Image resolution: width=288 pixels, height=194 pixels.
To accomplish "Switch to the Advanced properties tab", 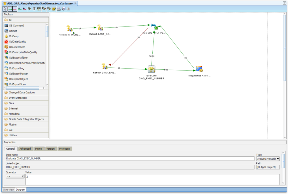I will [25, 149].
